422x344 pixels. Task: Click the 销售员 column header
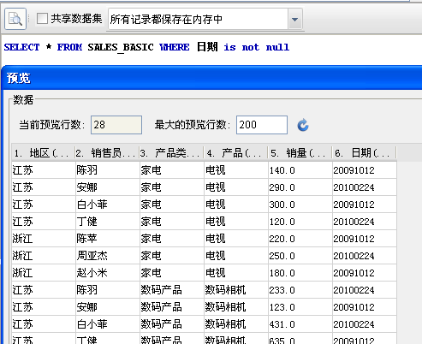click(107, 153)
